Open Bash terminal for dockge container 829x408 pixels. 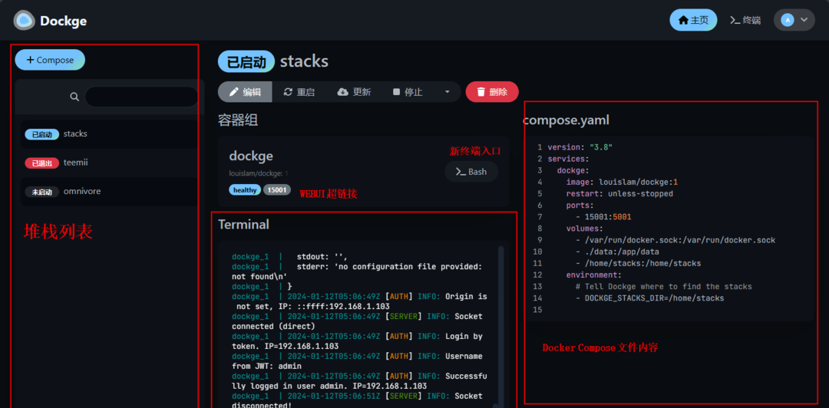tap(471, 172)
